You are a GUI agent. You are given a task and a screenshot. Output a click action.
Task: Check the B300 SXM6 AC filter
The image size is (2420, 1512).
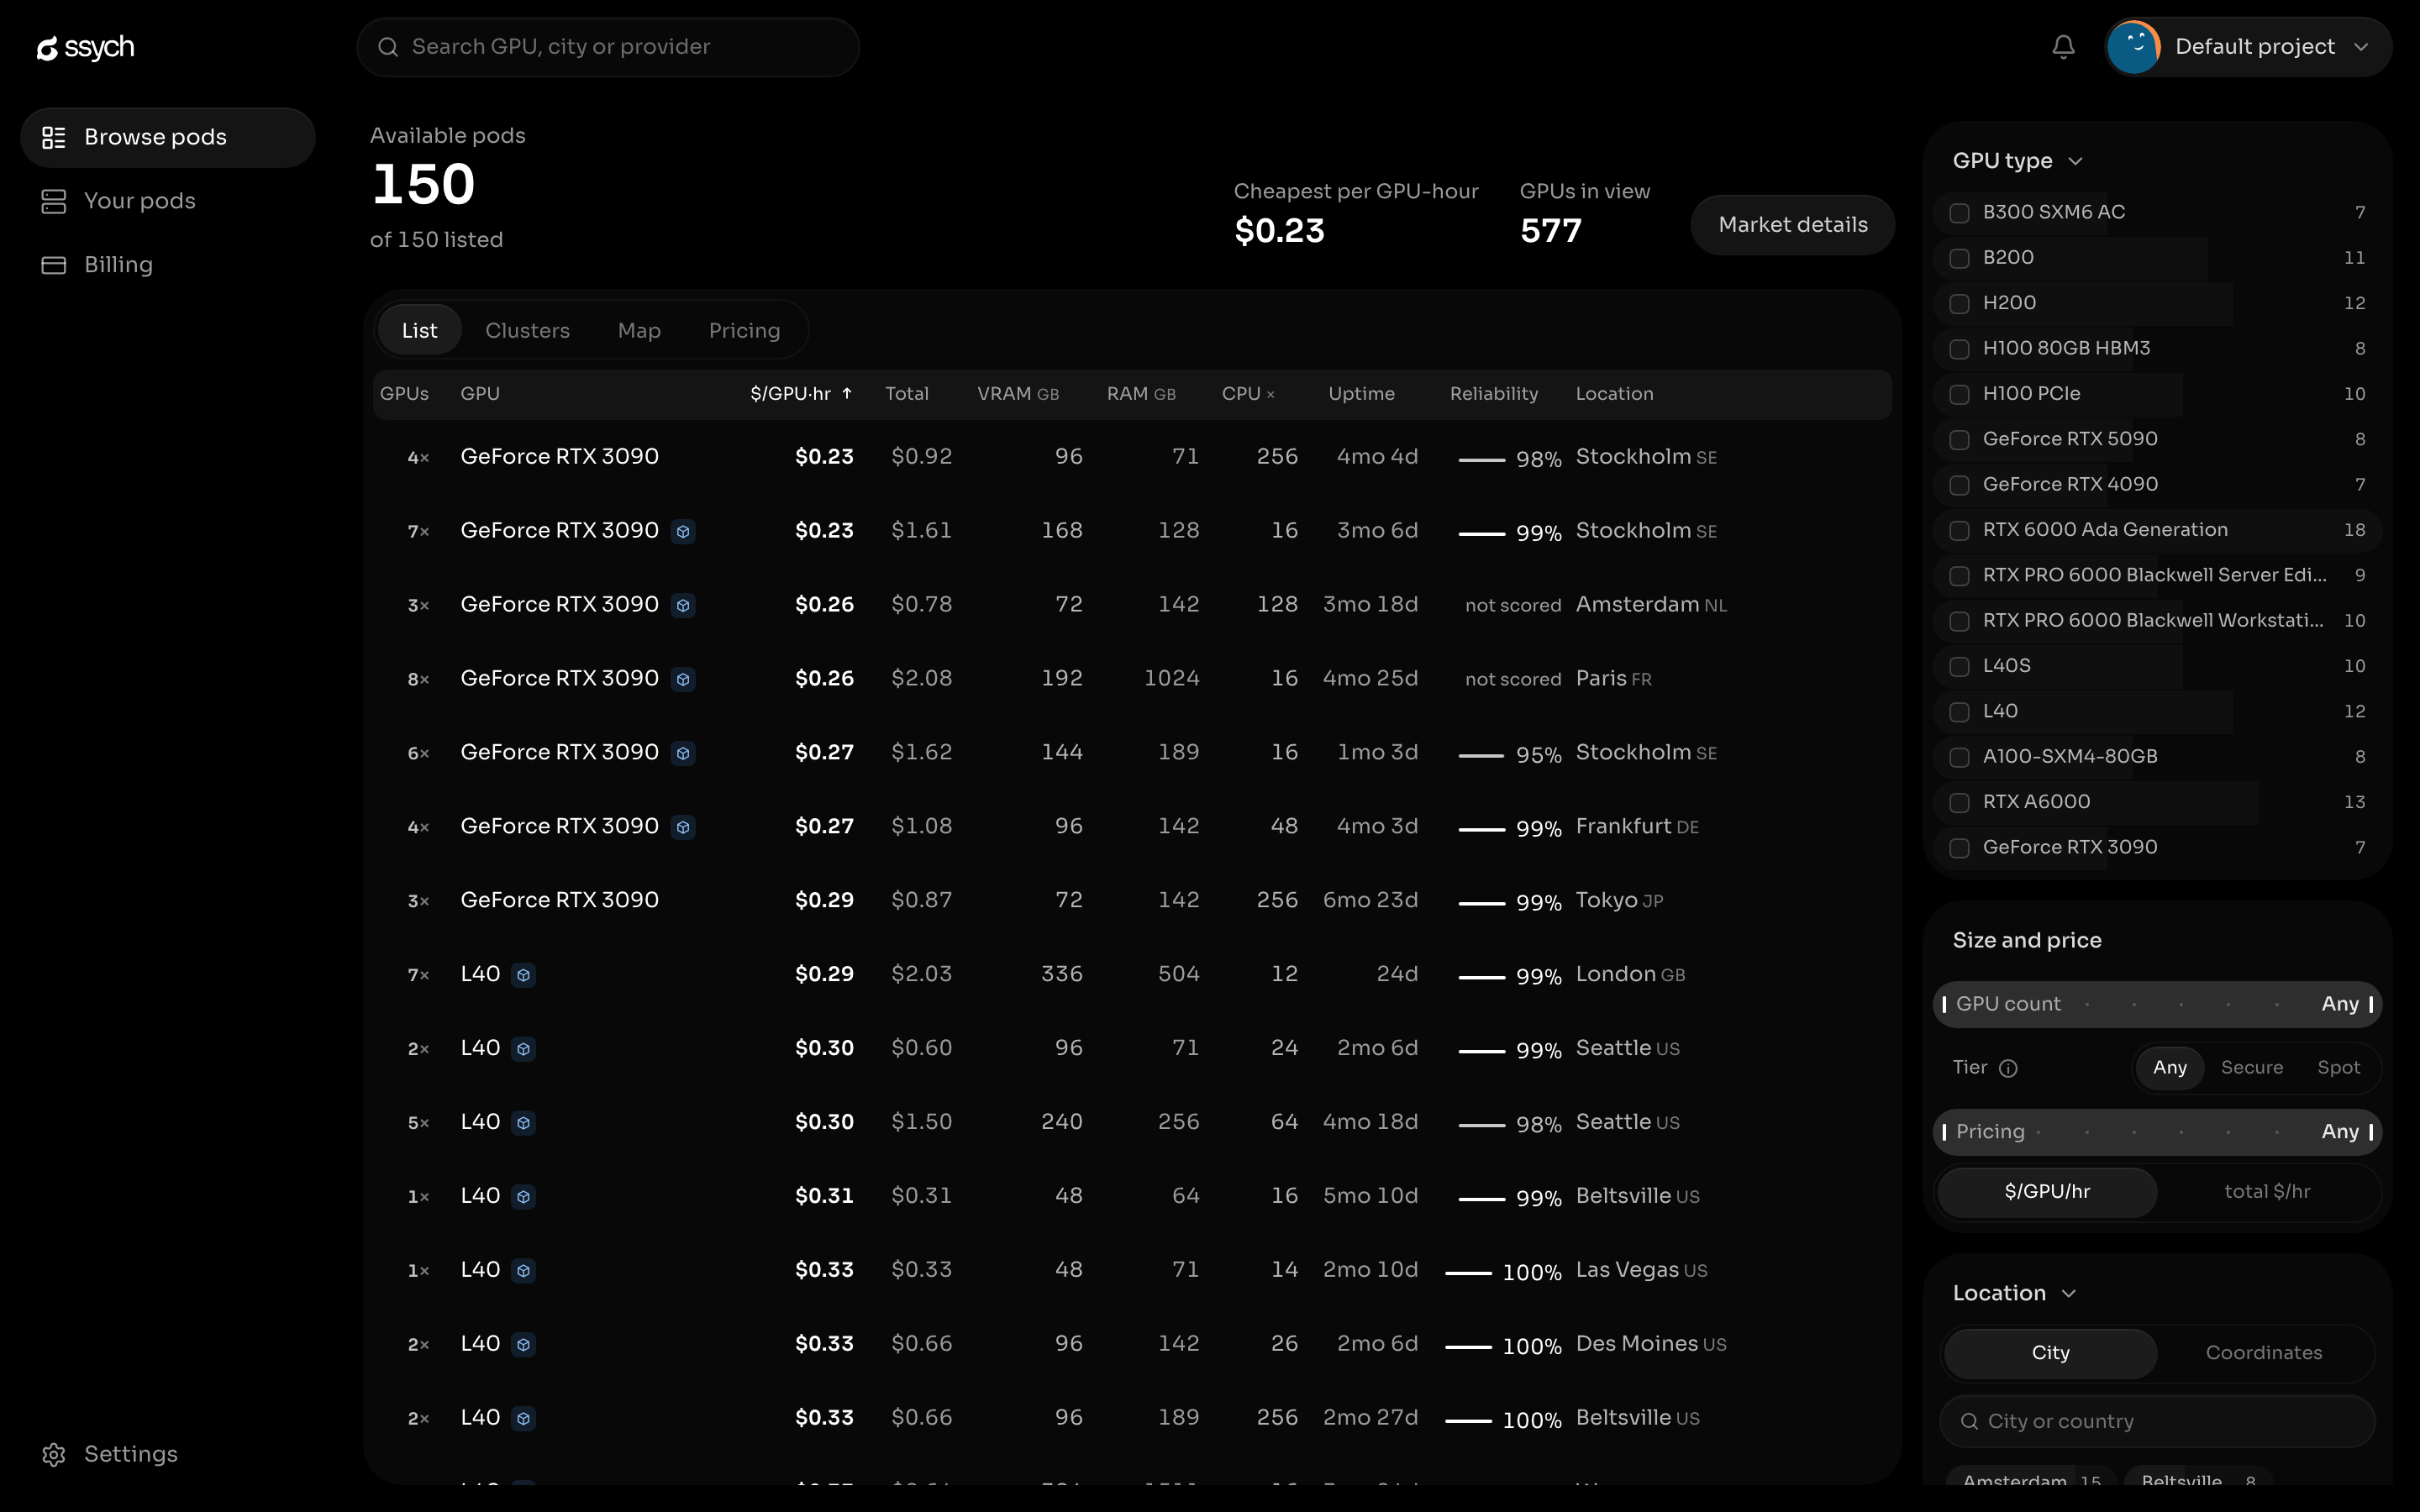coord(1959,213)
